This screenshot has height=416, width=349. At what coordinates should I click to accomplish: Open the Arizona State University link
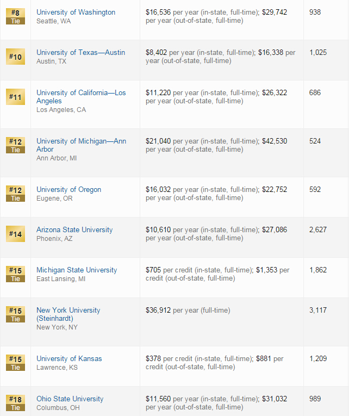point(74,229)
